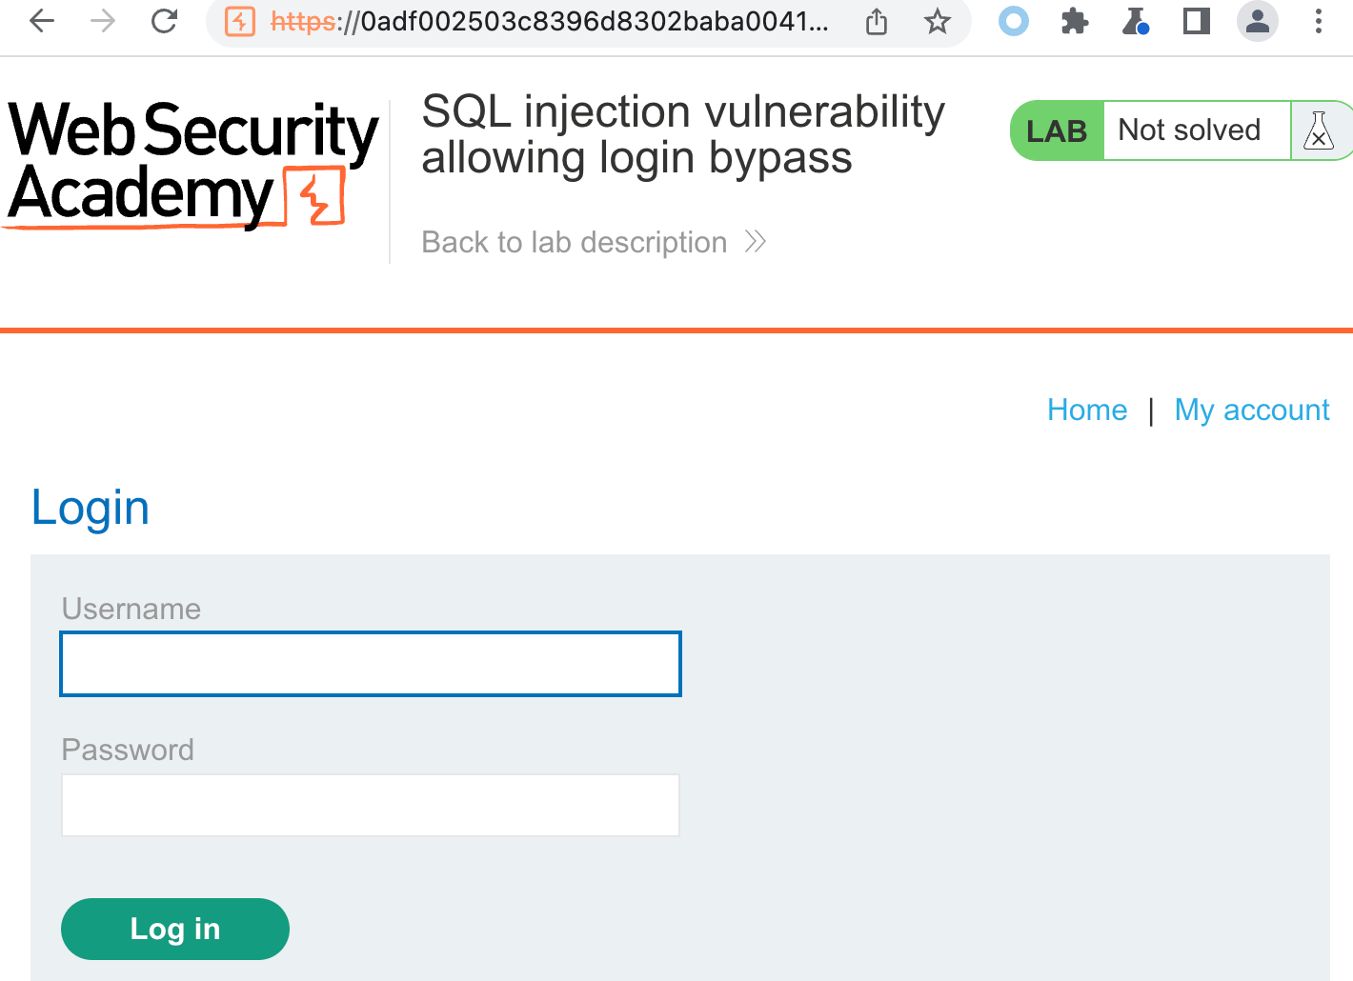Open the share icon in the toolbar
The width and height of the screenshot is (1353, 981).
click(x=877, y=21)
